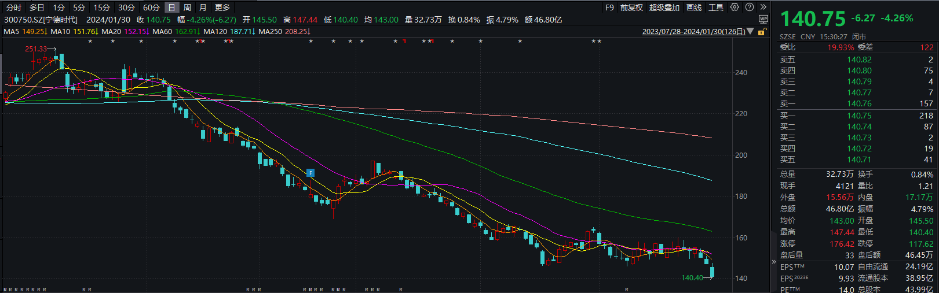The width and height of the screenshot is (939, 293).
Task: Click the date range 2023/07/28-2024/01/30 link
Action: (x=693, y=31)
